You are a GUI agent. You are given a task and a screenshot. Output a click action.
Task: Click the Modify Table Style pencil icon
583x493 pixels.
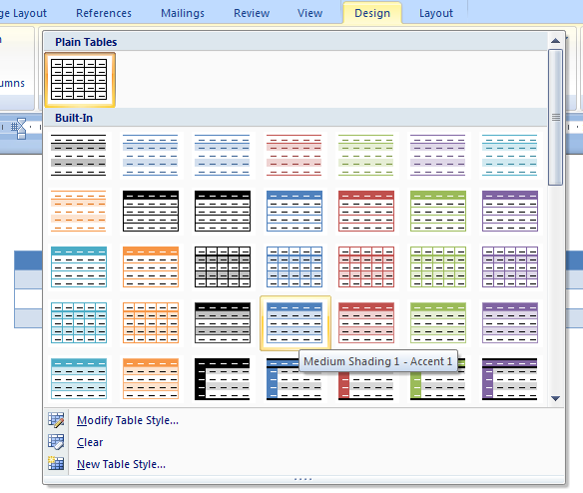56,420
